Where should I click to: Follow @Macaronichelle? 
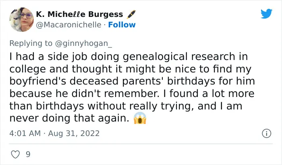(x=122, y=25)
